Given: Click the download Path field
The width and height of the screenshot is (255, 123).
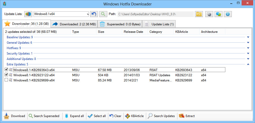Looking at the screenshot, I should point(155,14).
